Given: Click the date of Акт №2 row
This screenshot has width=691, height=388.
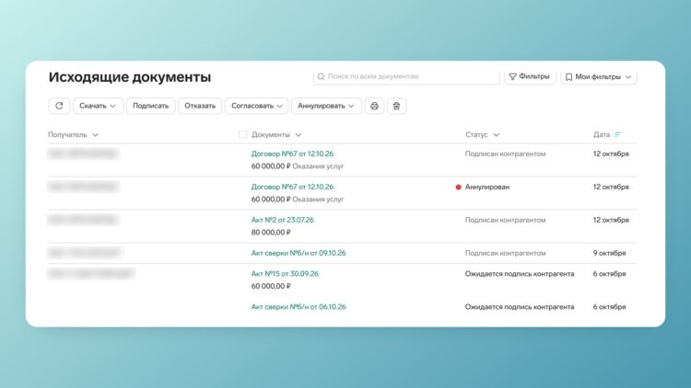Looking at the screenshot, I should (611, 220).
